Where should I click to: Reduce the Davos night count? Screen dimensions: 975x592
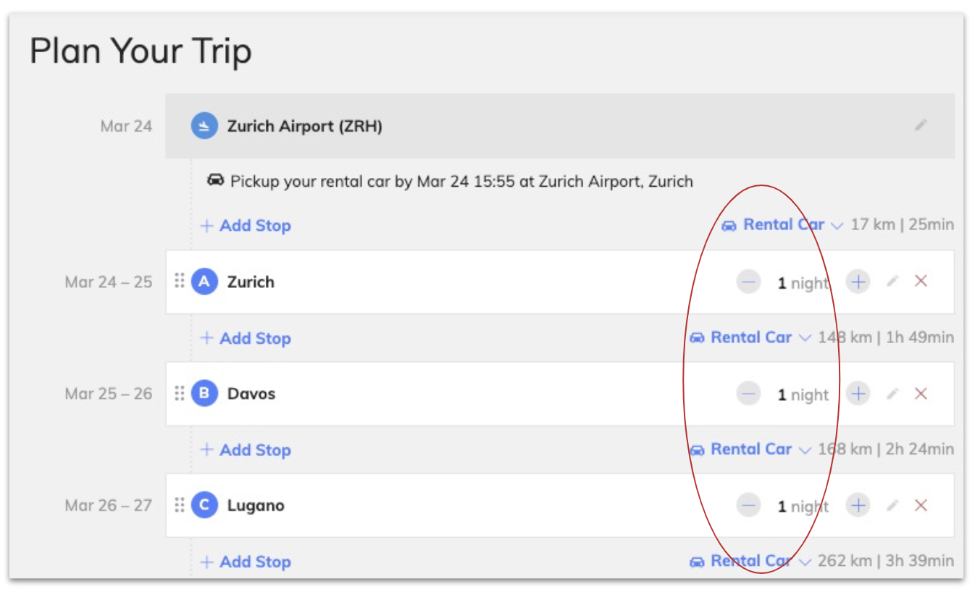(748, 394)
